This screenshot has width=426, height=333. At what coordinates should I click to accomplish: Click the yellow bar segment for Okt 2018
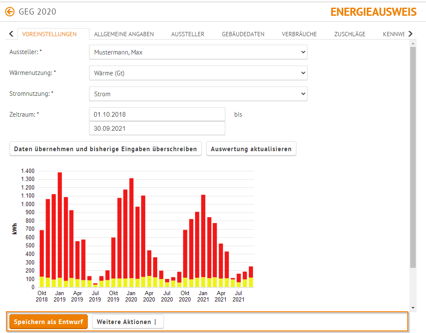42,282
